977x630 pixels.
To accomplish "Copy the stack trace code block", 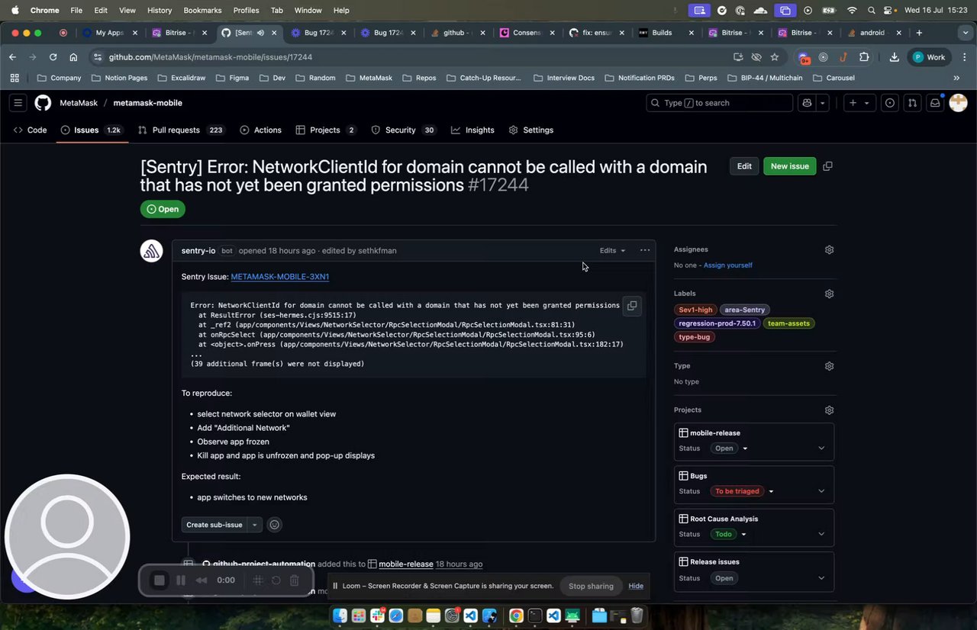I will pyautogui.click(x=632, y=306).
